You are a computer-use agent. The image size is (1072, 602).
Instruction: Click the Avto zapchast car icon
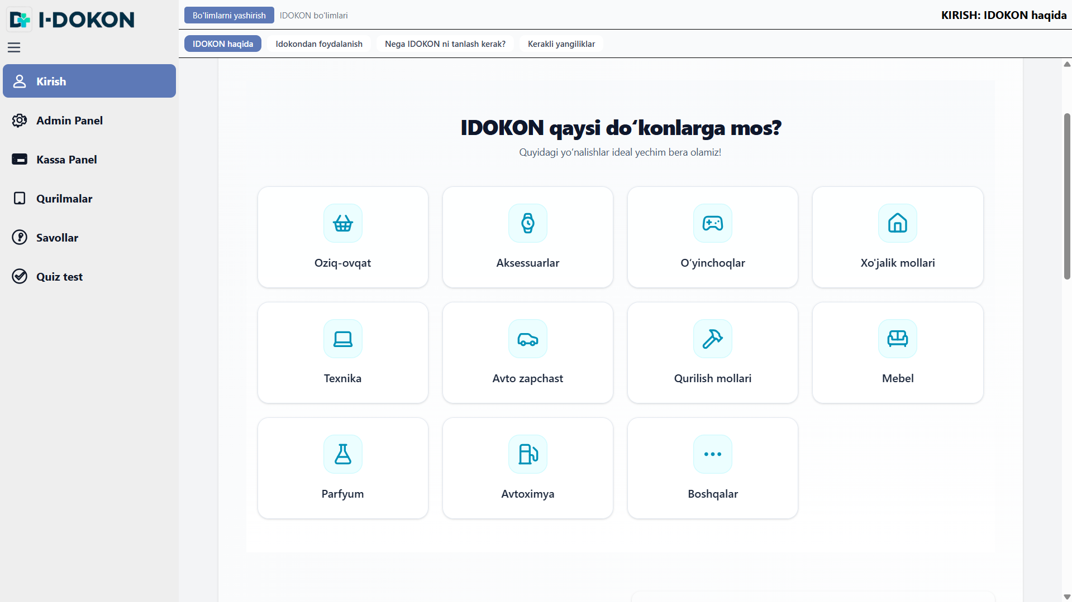527,339
